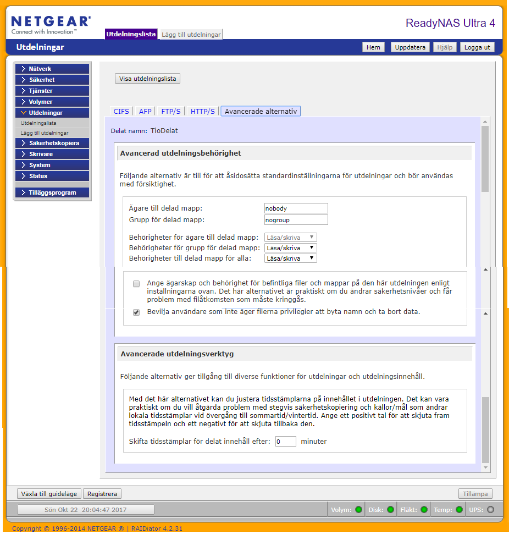This screenshot has height=534, width=509.
Task: Switch to the HTTP/S tab
Action: click(203, 111)
